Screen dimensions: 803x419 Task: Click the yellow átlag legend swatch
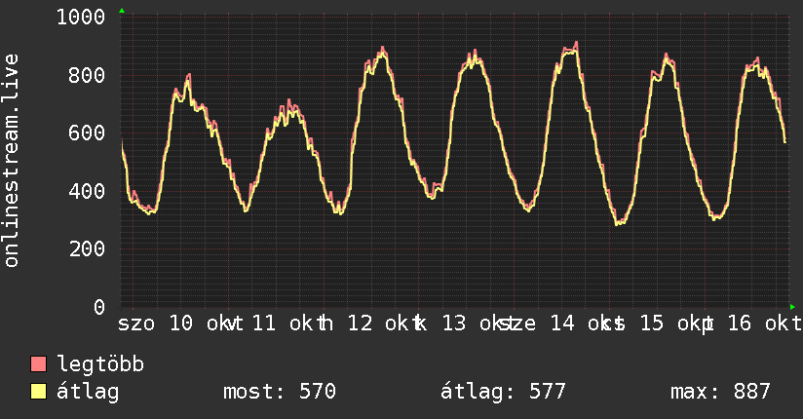point(38,392)
